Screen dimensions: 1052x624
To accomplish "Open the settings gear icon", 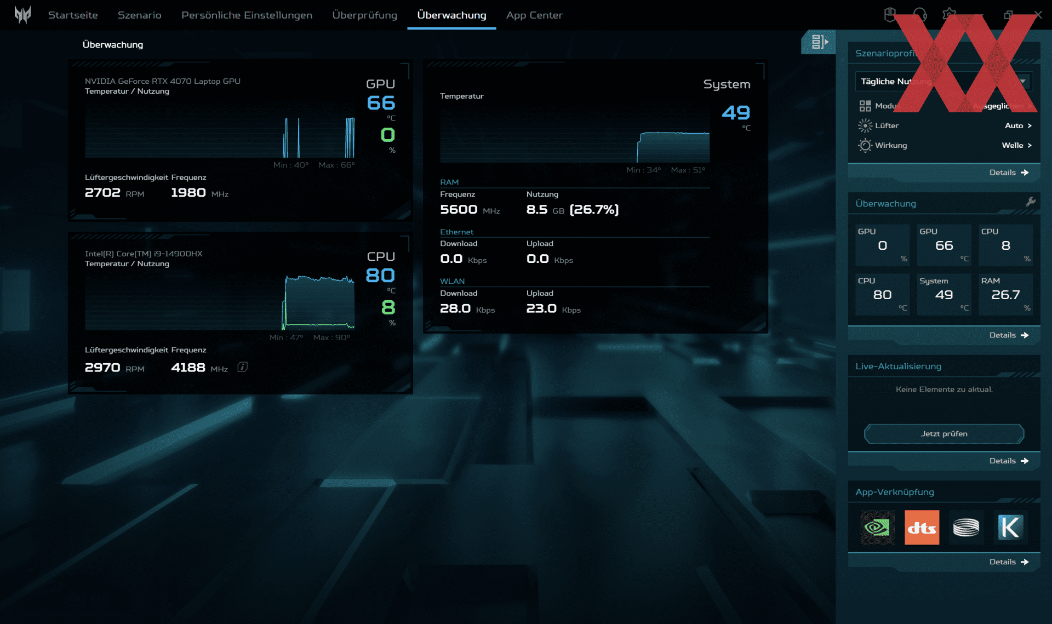I will pos(949,15).
